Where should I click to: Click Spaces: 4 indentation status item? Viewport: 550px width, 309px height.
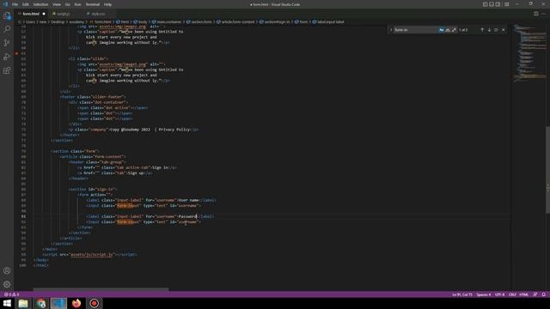tap(483, 294)
